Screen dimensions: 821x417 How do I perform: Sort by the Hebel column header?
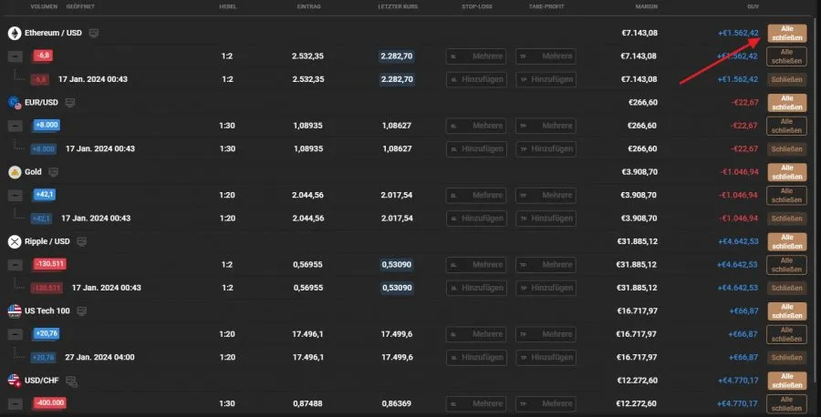(228, 6)
